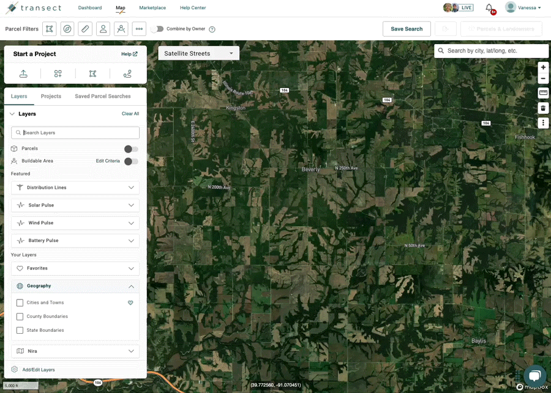Screen dimensions: 551x393
Task: Check the County Boundaries checkbox
Action: [20, 317]
